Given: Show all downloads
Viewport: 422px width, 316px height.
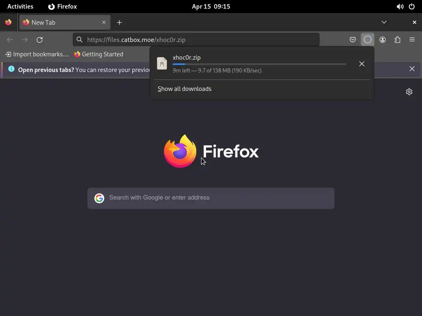Looking at the screenshot, I should coord(184,89).
